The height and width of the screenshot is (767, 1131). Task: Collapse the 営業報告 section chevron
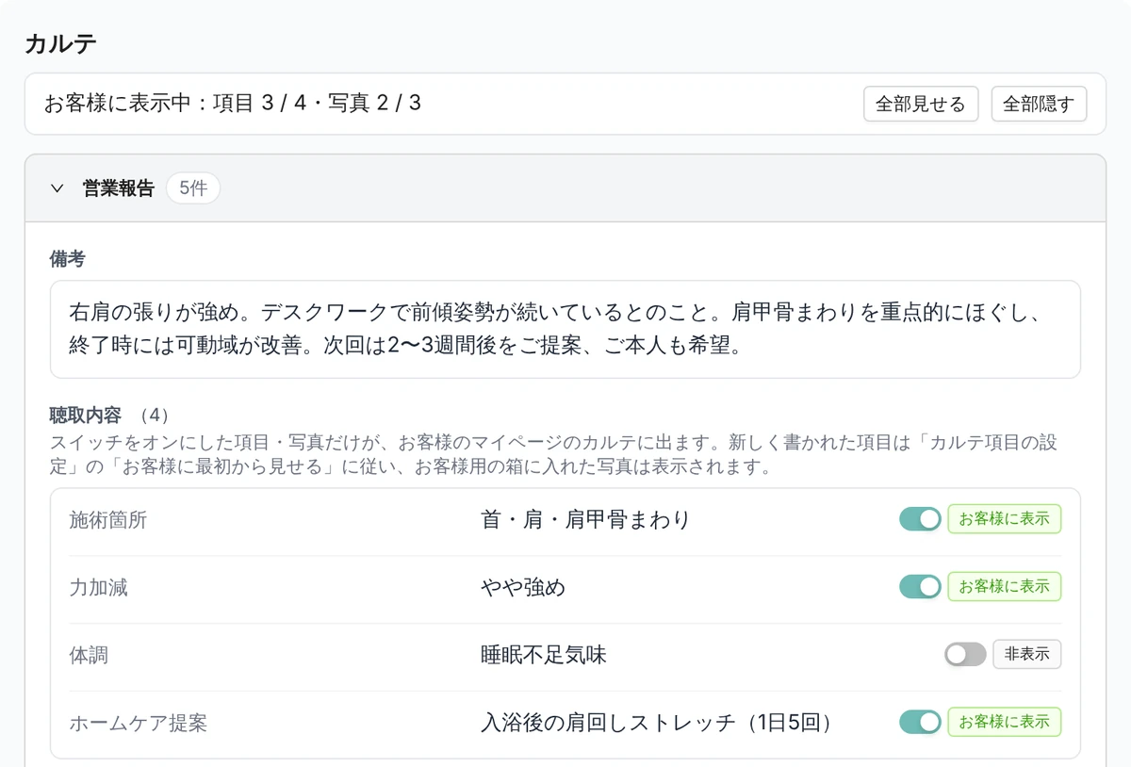coord(57,188)
